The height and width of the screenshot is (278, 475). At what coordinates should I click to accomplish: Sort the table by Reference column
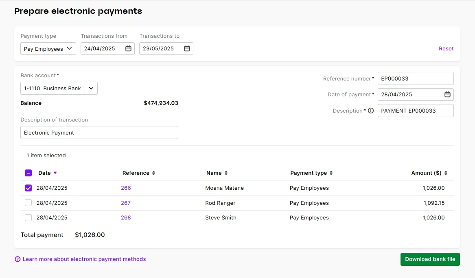(x=153, y=173)
